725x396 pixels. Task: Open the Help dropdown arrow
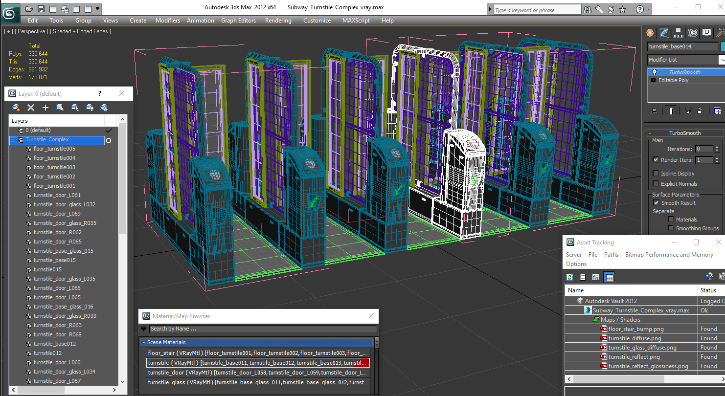(649, 9)
